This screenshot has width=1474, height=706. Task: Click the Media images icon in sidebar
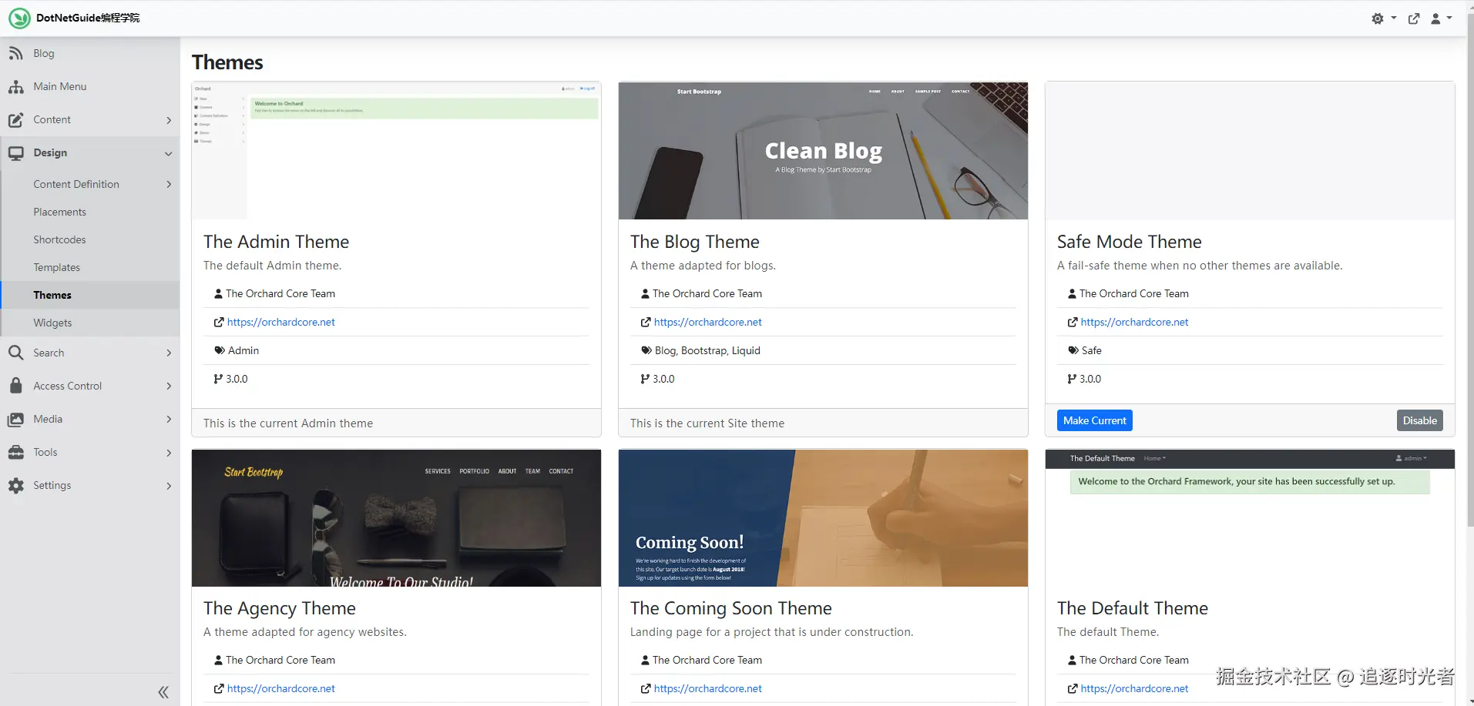(x=15, y=420)
